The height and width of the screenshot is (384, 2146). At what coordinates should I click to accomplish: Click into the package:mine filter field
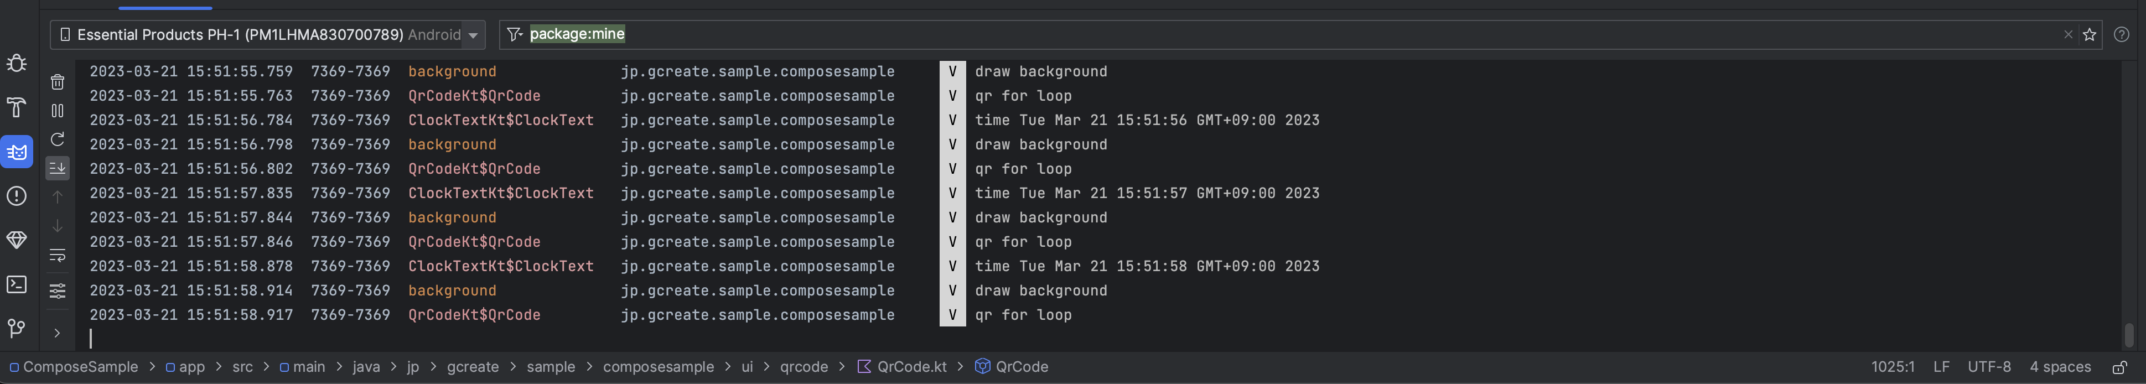1250,34
